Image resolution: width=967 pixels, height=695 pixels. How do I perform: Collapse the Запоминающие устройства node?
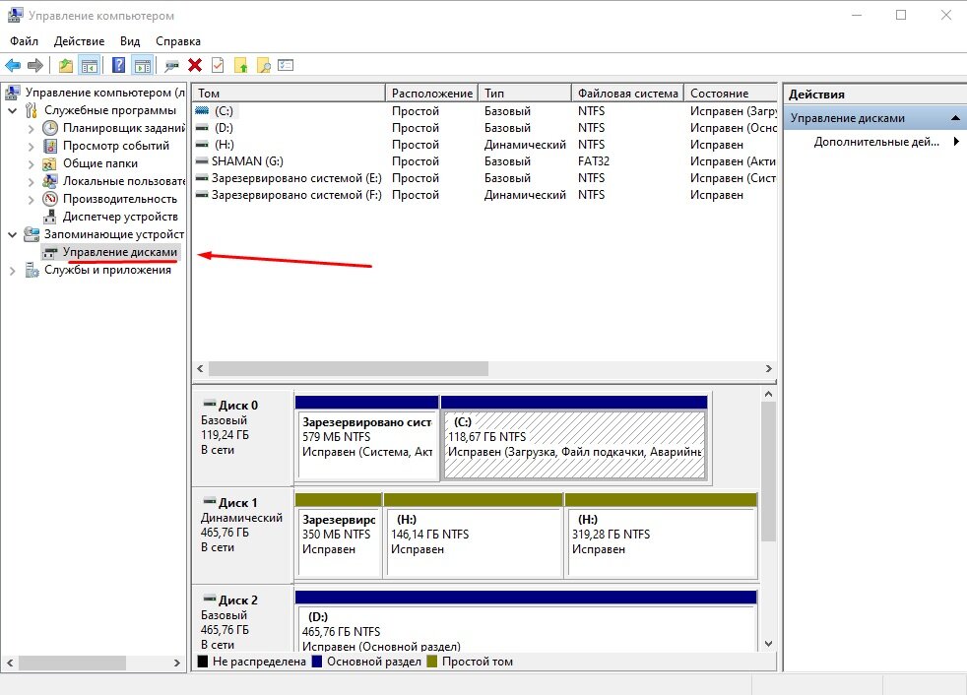tap(13, 235)
